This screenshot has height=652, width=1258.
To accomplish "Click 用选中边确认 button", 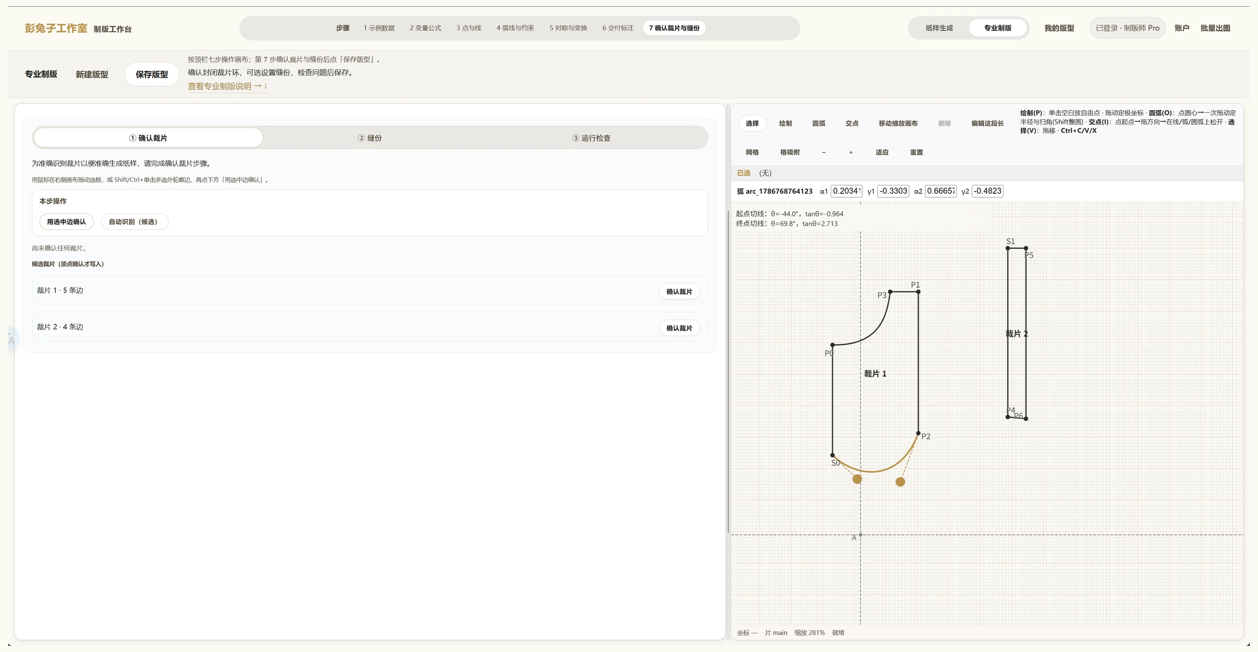I will (67, 222).
